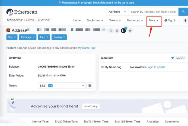
Task: Focus the address search input field
Action: (153, 12)
